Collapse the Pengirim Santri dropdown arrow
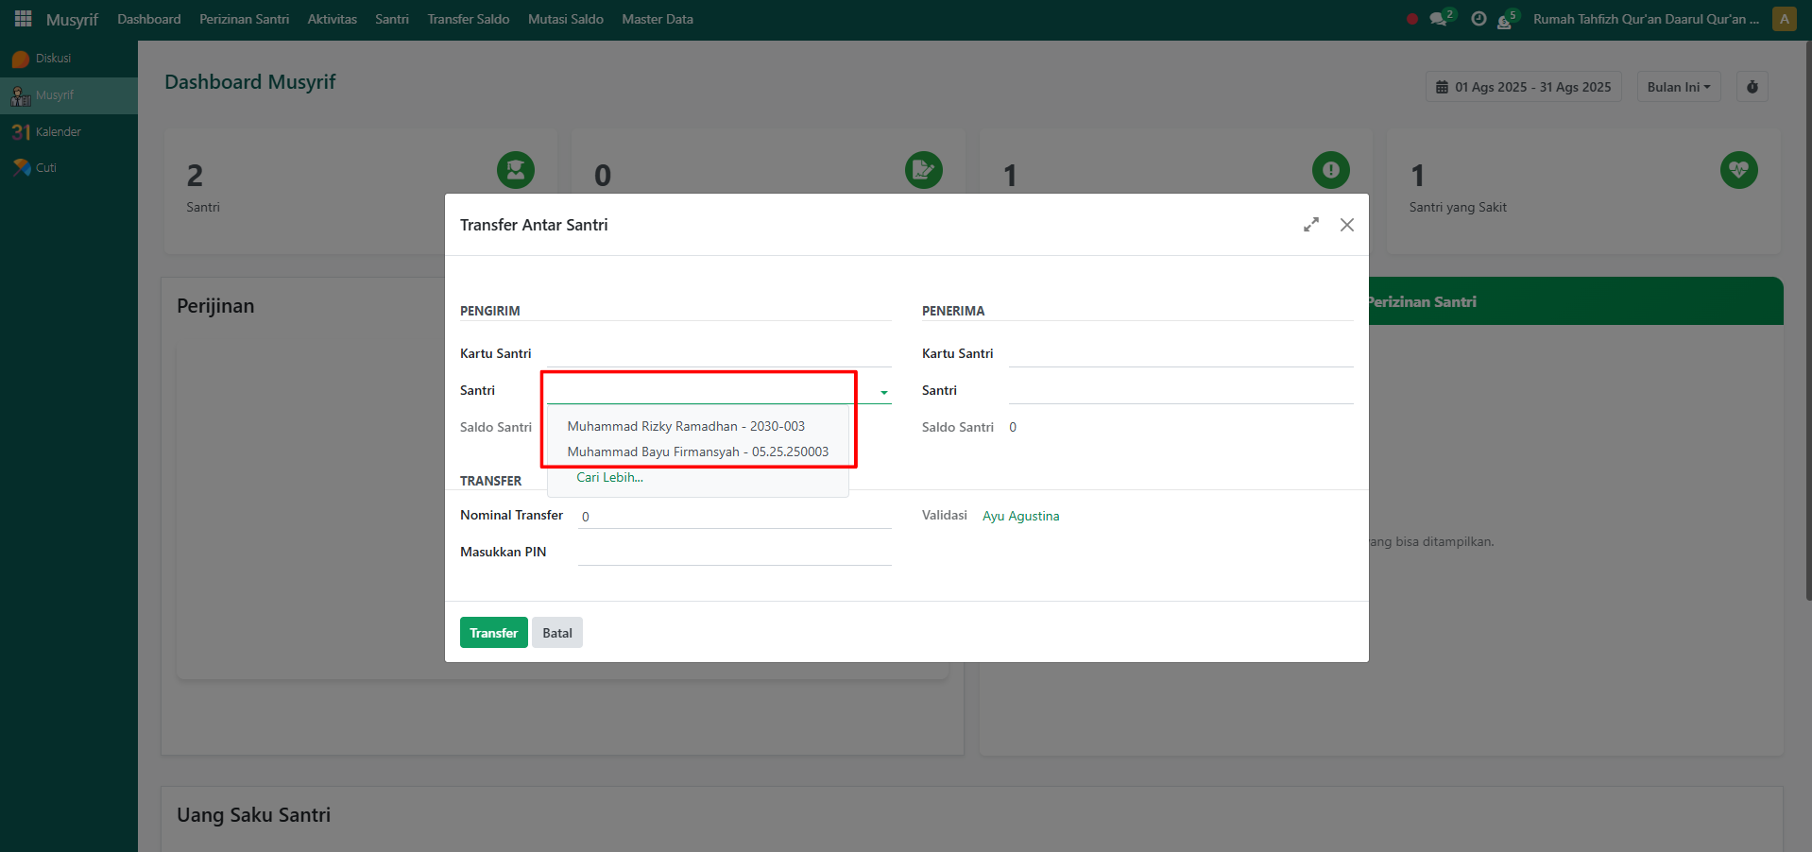Viewport: 1812px width, 852px height. 884,392
